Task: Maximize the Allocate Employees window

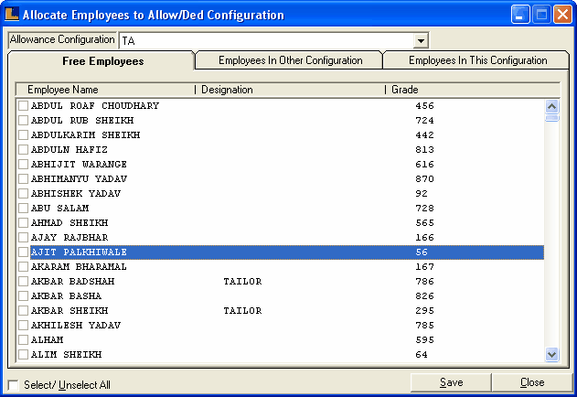Action: pos(541,15)
